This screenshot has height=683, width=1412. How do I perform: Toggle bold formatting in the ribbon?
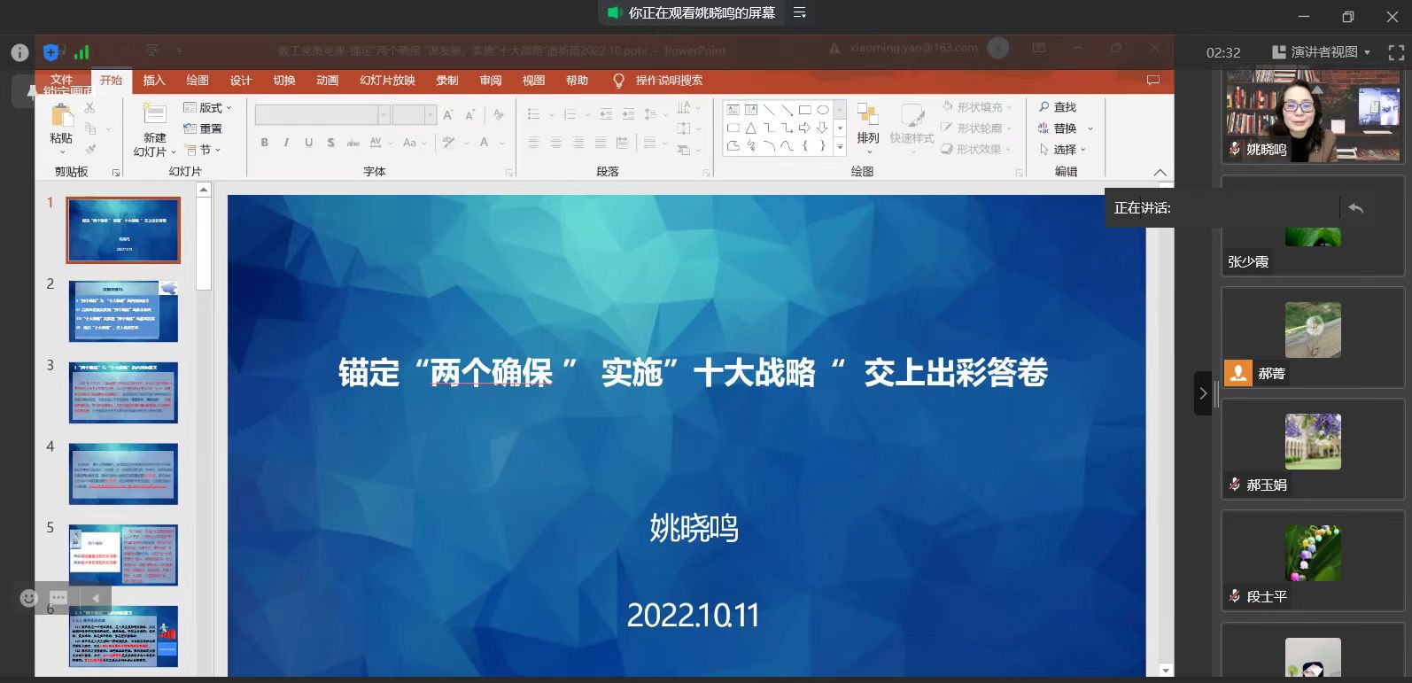click(x=264, y=143)
